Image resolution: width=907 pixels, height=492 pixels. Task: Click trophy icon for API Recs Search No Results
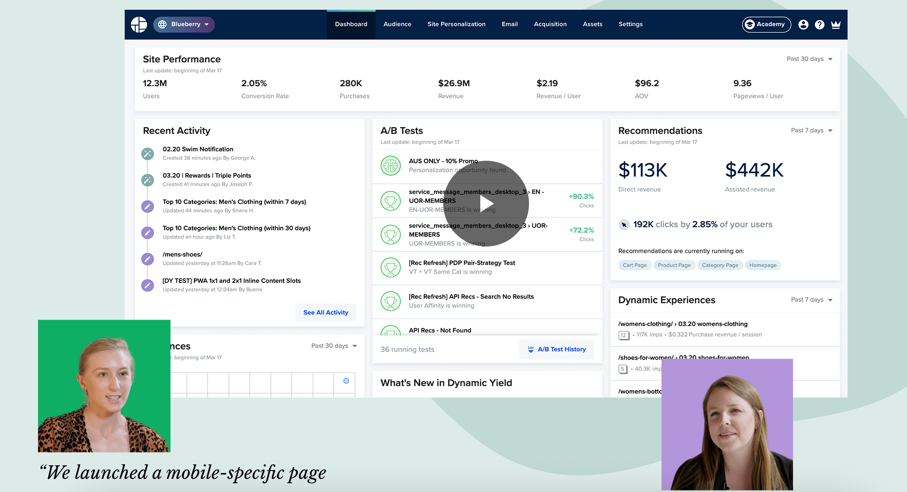coord(391,301)
